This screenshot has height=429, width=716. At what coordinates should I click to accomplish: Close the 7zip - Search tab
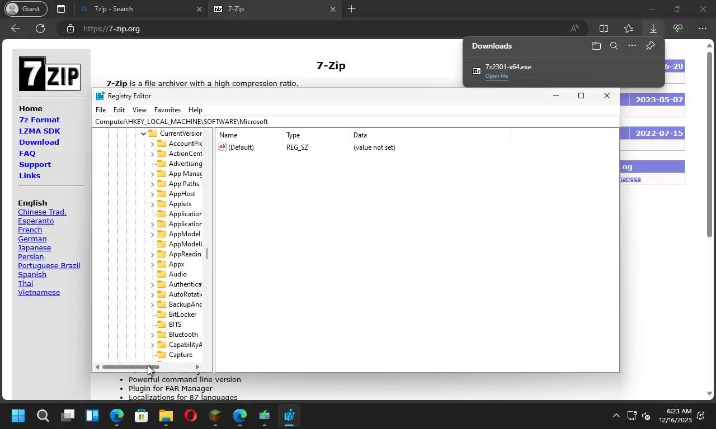[x=200, y=9]
